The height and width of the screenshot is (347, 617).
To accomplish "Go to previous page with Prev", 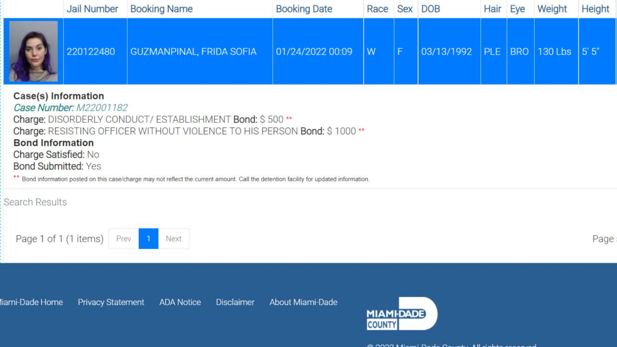I will pyautogui.click(x=123, y=239).
